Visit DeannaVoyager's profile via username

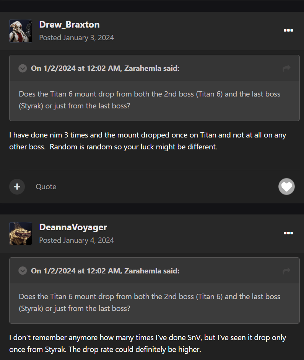tap(73, 227)
